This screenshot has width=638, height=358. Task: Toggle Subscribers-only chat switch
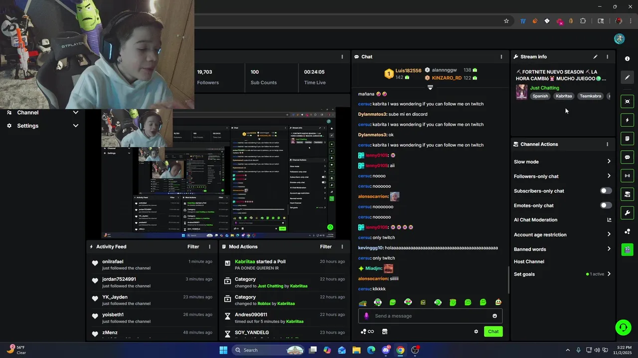606,191
